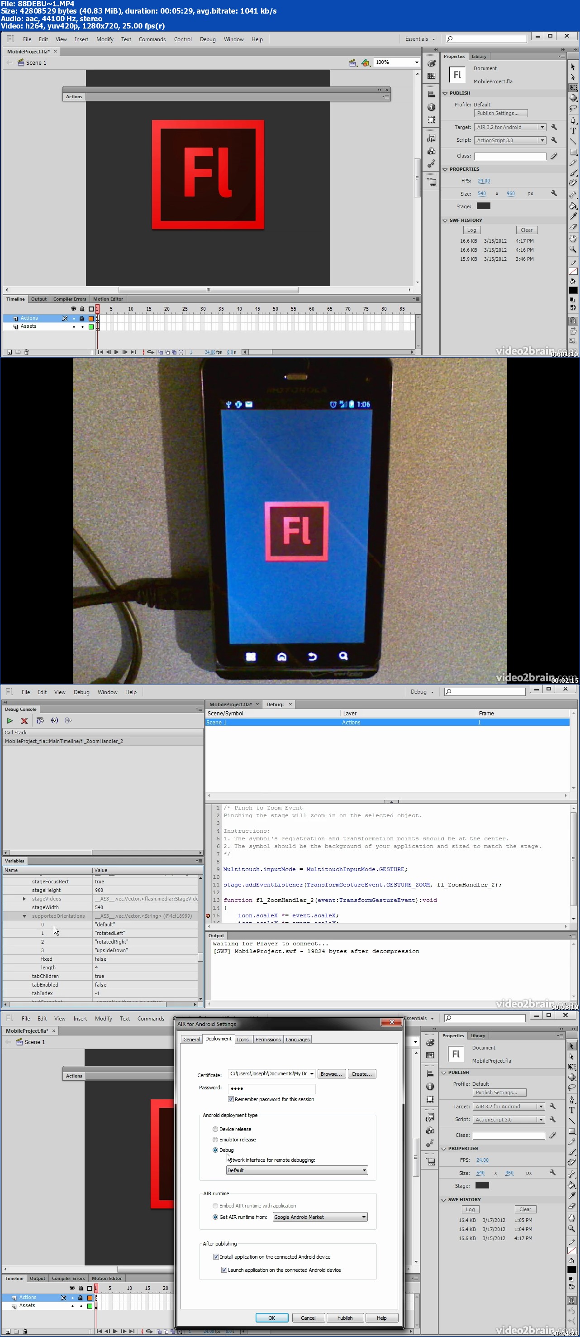Image resolution: width=580 pixels, height=1337 pixels.
Task: Collapse the PUBLISH section in top window
Action: 445,93
